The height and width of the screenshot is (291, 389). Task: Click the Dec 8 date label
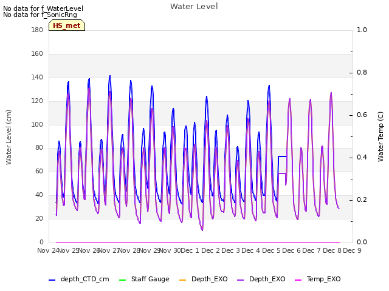[332, 250]
